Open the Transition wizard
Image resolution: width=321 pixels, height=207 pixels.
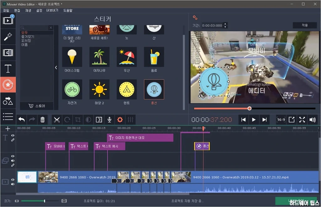point(99,120)
